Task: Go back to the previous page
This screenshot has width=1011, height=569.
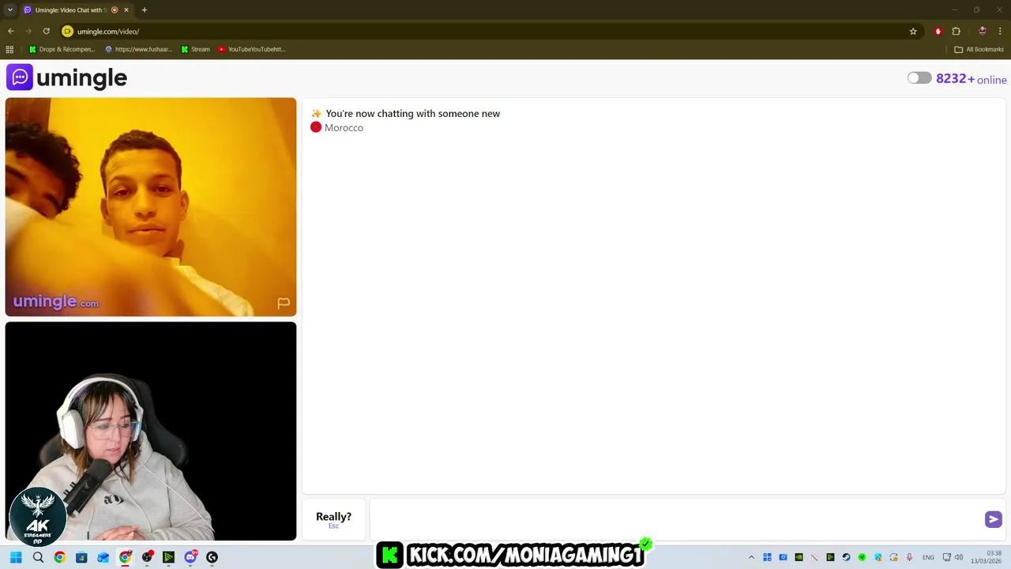Action: tap(10, 32)
